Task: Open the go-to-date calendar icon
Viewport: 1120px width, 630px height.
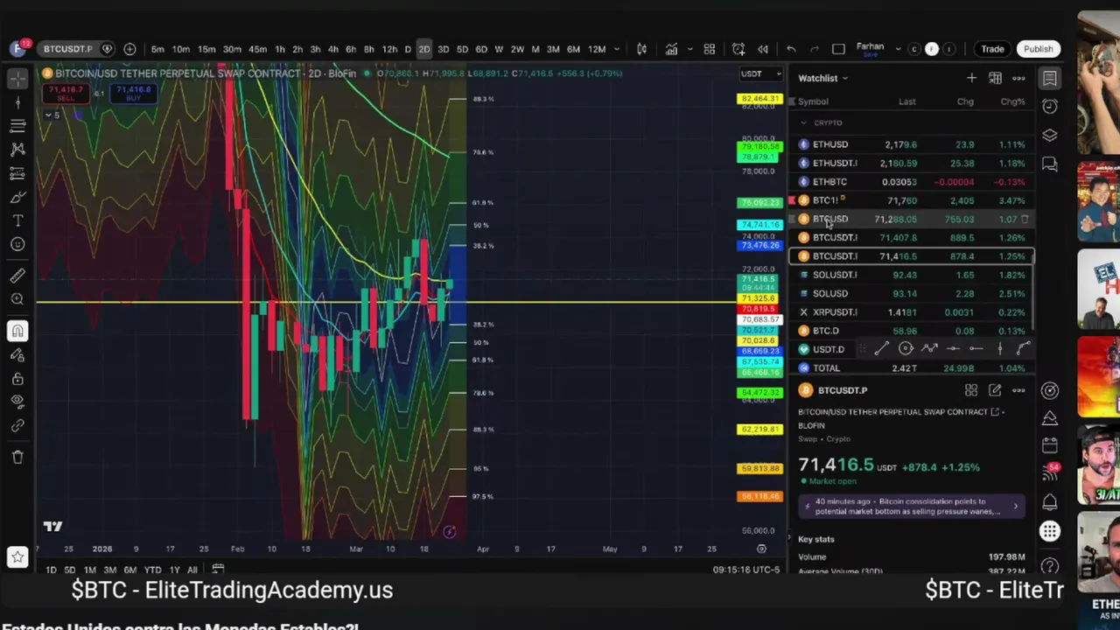Action: (218, 570)
